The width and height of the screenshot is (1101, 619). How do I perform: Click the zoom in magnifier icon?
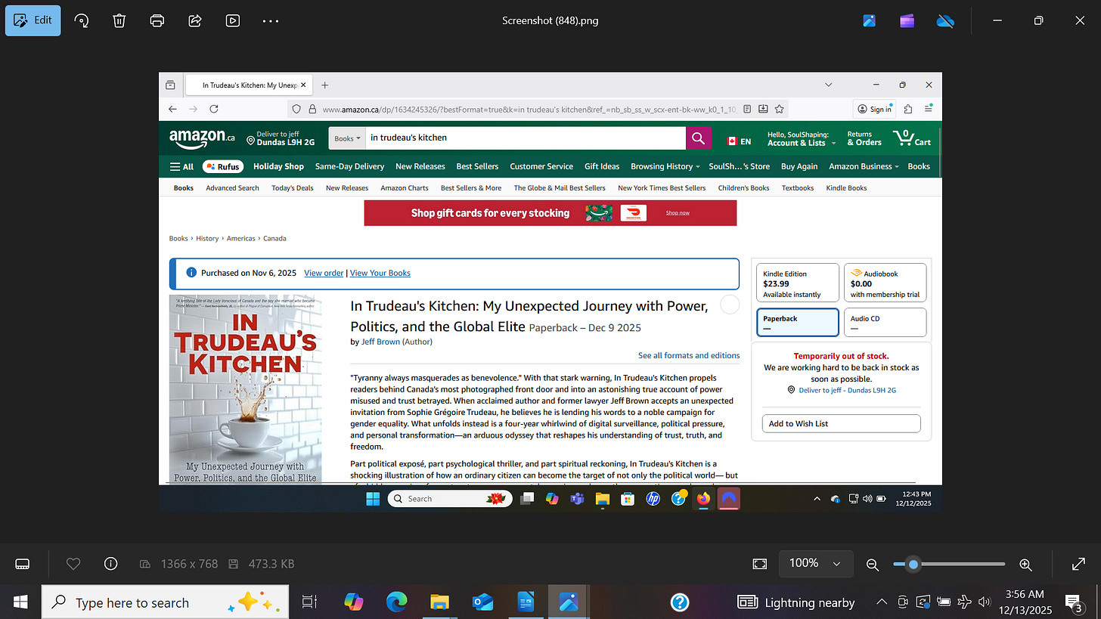point(1026,564)
